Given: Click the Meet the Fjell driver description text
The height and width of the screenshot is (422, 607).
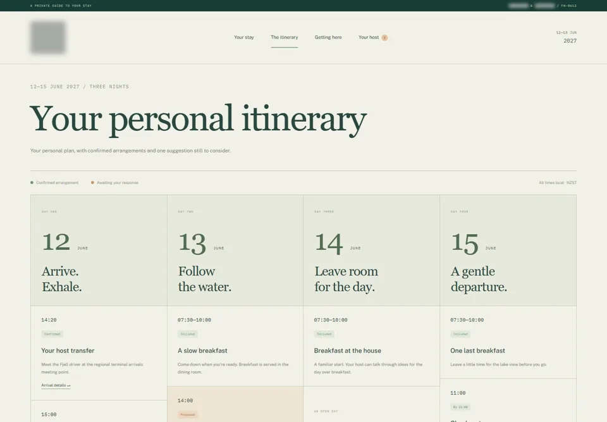Looking at the screenshot, I should tap(92, 368).
